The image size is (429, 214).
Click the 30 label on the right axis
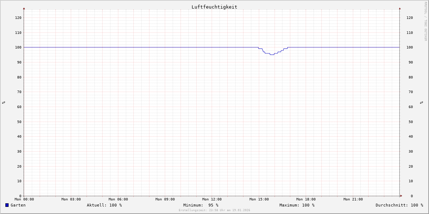[411, 151]
